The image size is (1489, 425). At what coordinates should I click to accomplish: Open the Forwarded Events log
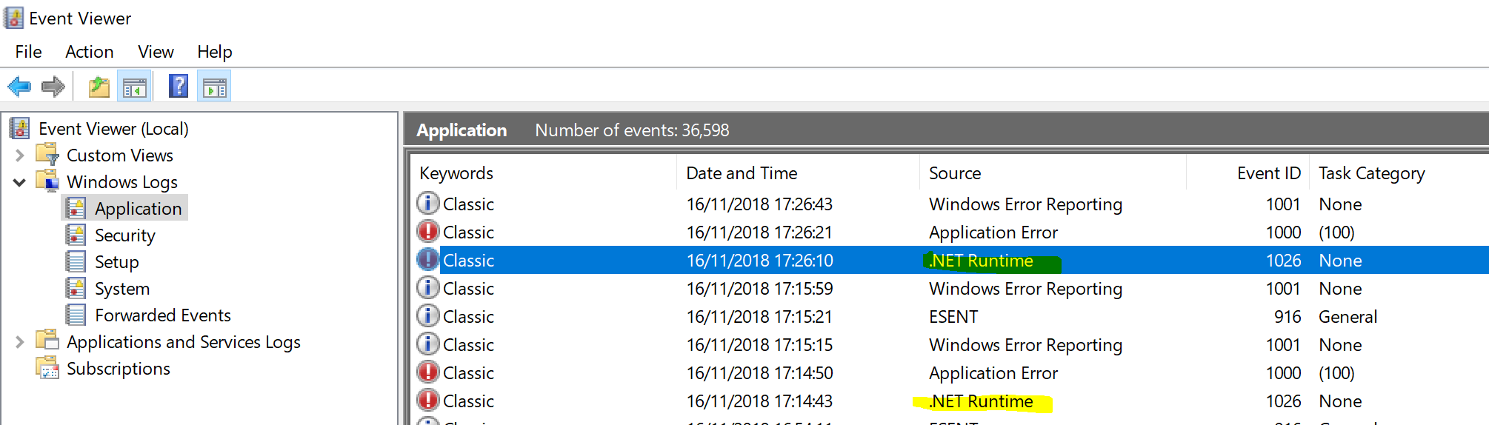163,315
